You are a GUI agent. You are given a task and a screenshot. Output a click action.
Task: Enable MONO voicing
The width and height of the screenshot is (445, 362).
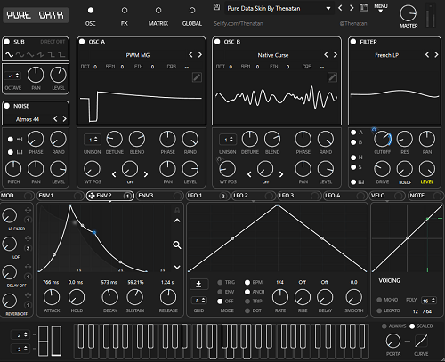point(379,300)
